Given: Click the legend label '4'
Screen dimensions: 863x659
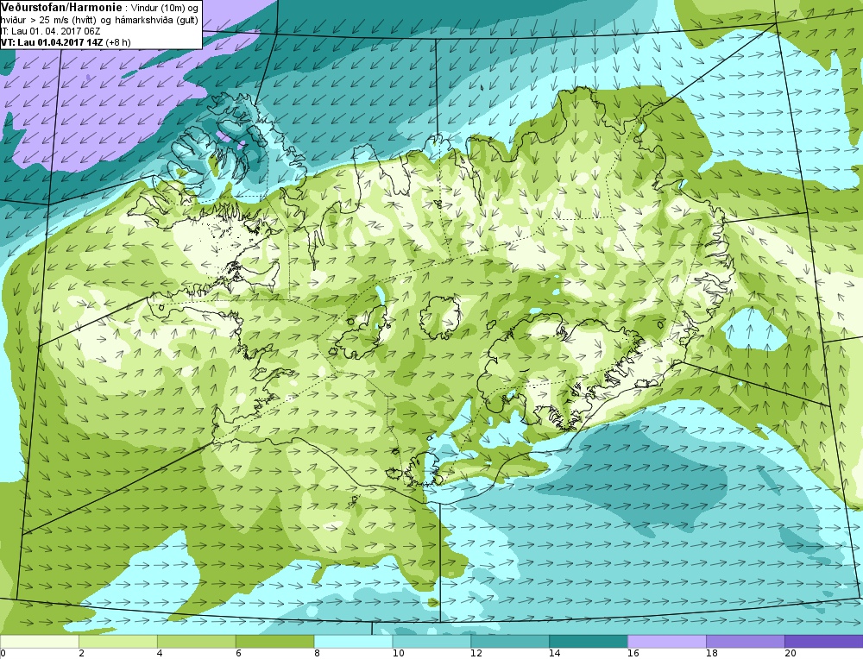Looking at the screenshot, I should (161, 654).
